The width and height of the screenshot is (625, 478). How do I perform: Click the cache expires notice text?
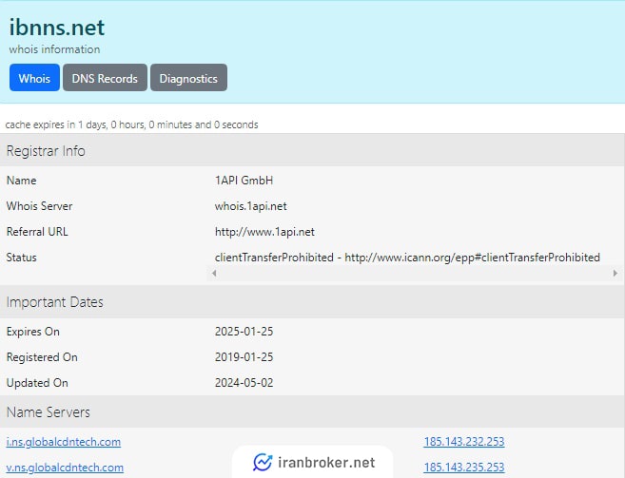131,124
